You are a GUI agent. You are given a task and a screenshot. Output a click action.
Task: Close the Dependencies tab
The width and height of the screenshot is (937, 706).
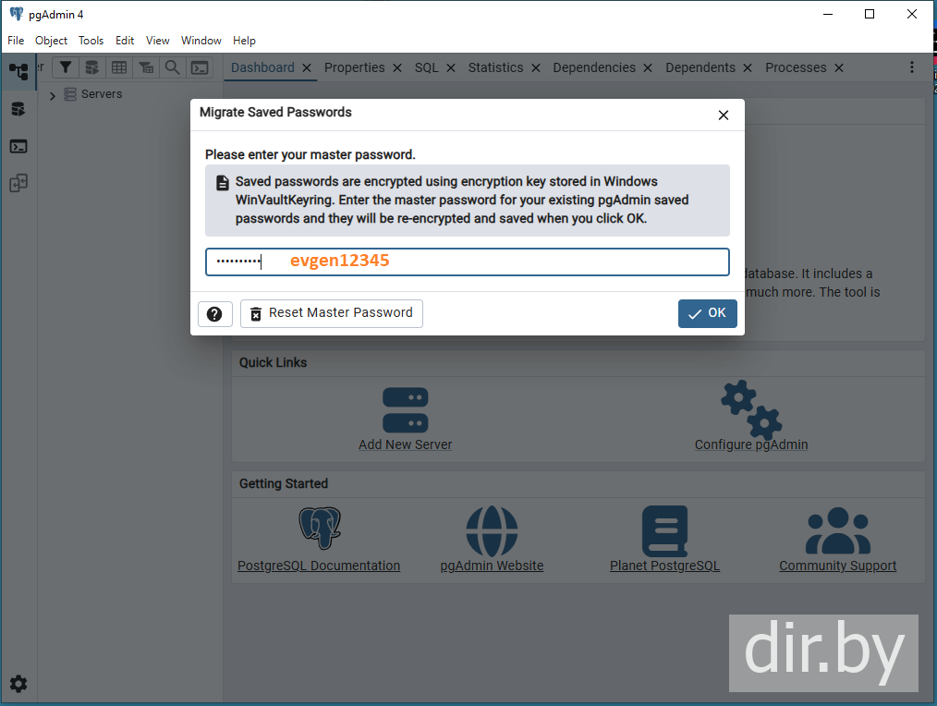click(647, 68)
